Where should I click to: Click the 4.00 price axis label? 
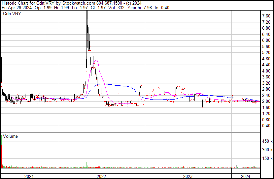click(266, 71)
